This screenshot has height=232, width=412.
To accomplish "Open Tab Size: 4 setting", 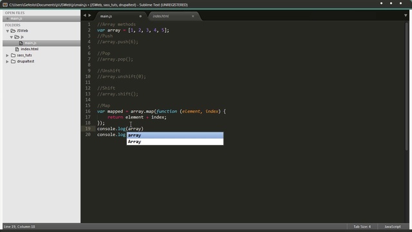I will point(362,226).
